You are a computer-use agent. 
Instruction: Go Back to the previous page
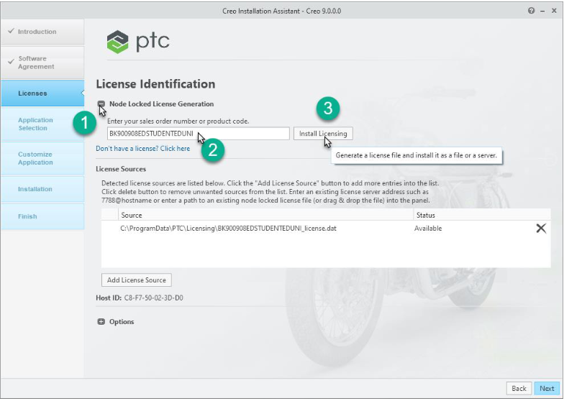click(519, 388)
